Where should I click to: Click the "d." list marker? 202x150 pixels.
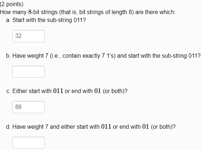(x=8, y=127)
